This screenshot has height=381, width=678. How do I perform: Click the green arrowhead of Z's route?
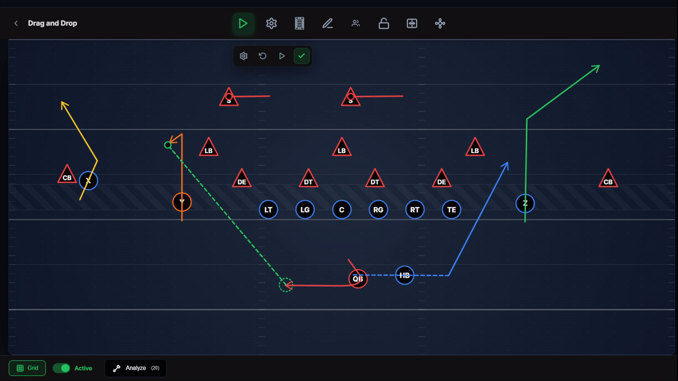click(x=596, y=68)
